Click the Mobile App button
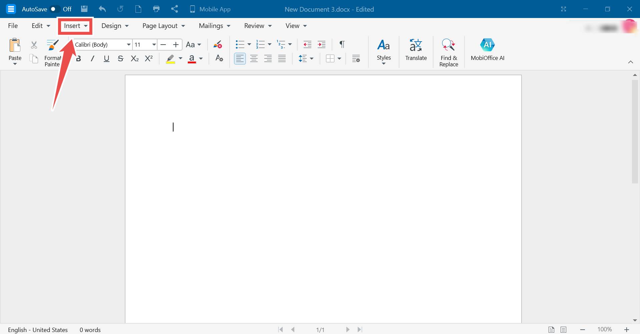The height and width of the screenshot is (334, 640). (210, 9)
